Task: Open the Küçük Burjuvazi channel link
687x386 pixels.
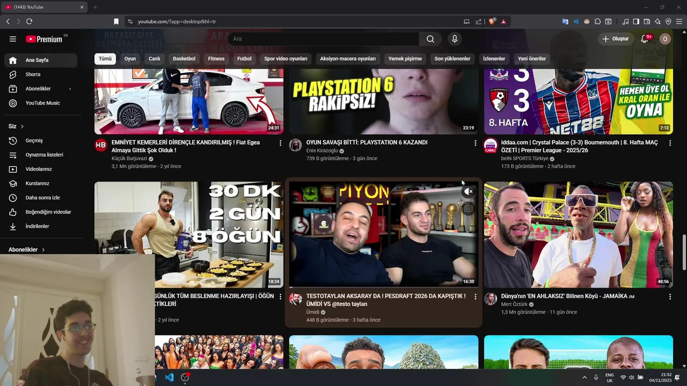Action: pyautogui.click(x=129, y=159)
